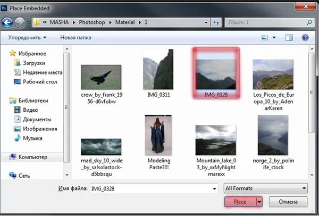319x216 pixels.
Task: Select the Modeling Paste3!!! thumbnail
Action: (158, 135)
